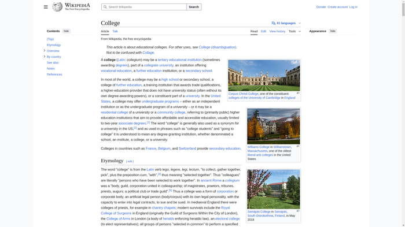Click the language translate icon
The height and width of the screenshot is (227, 405).
273,23
